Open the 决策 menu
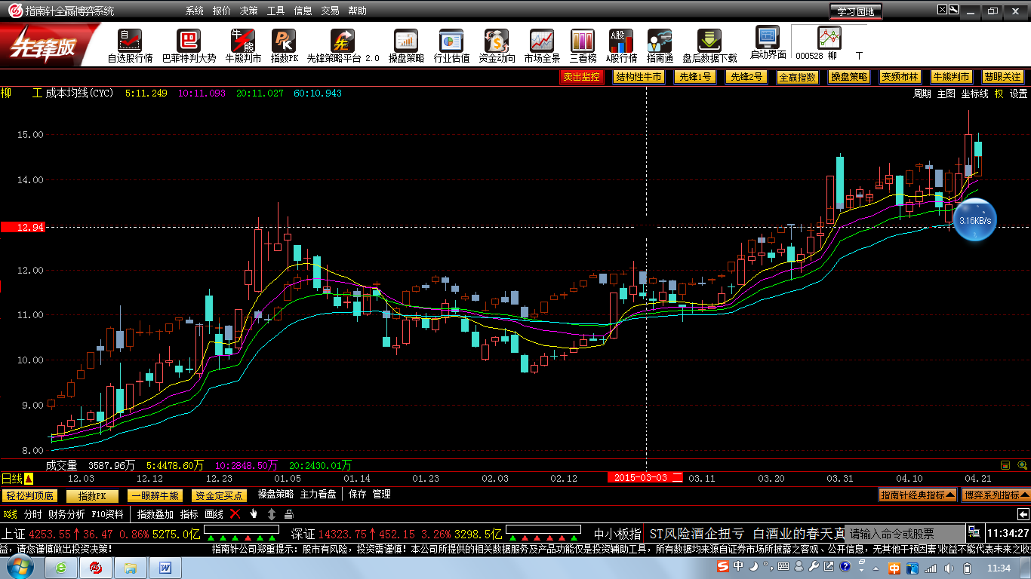The height and width of the screenshot is (579, 1031). (249, 11)
